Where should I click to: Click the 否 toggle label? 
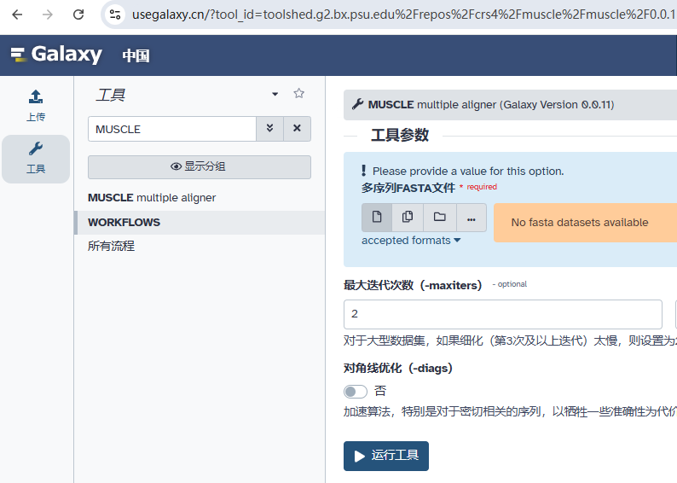[380, 391]
